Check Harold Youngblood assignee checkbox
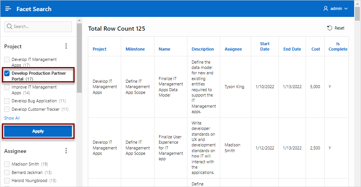Screen dimensions: 361x187 click(7, 180)
